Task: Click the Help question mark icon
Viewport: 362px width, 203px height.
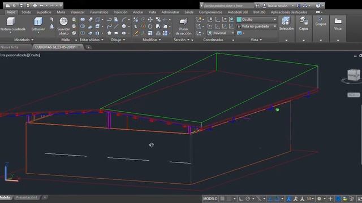Action: (x=318, y=6)
